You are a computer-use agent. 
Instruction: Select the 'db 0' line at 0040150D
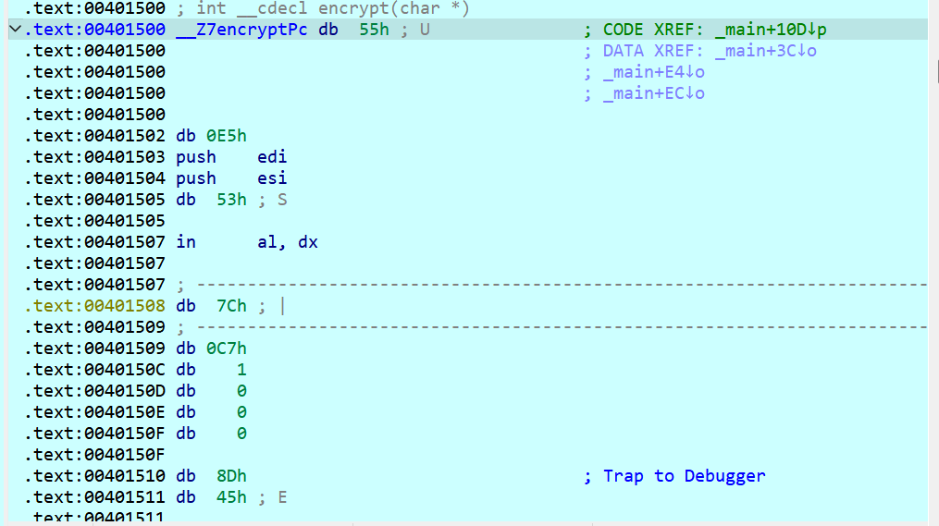[211, 391]
